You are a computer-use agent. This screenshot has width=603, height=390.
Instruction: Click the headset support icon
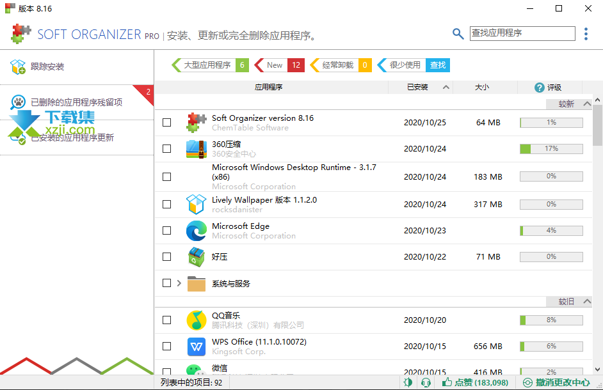click(x=426, y=382)
